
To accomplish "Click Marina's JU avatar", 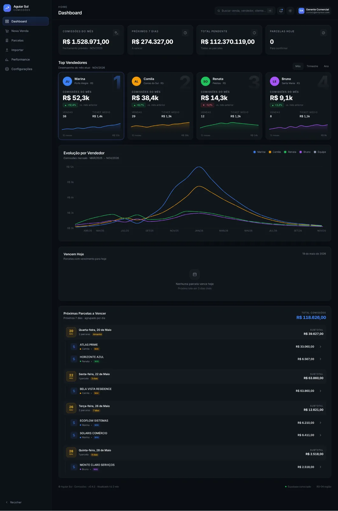I will (67, 81).
